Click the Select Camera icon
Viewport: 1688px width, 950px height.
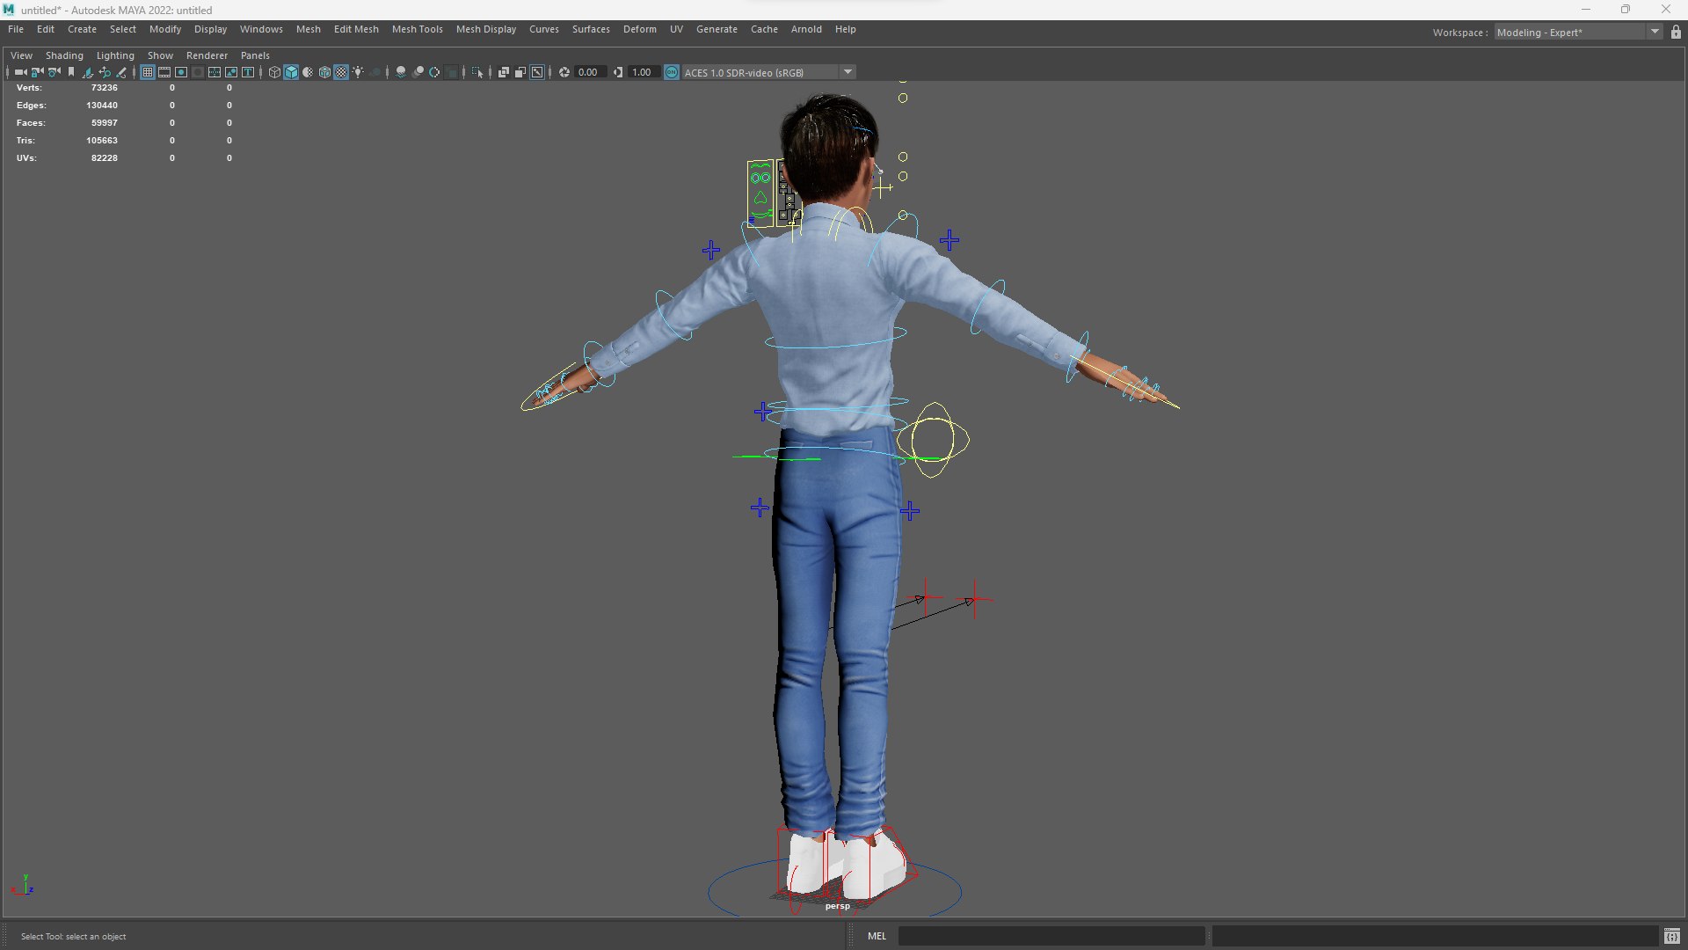point(20,72)
